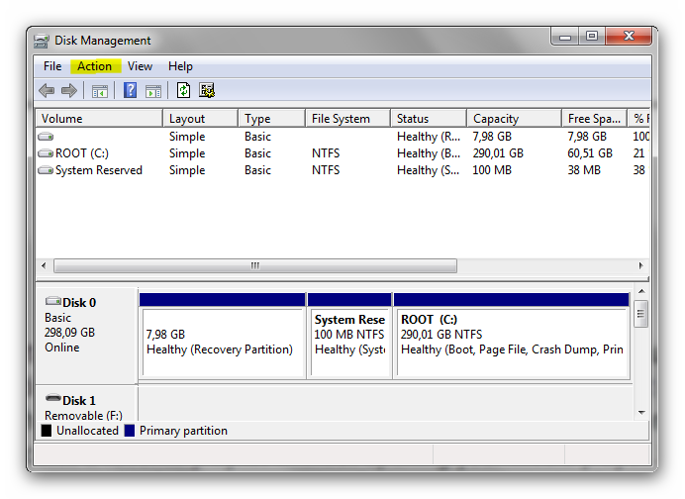Viewport: 685px width, 499px height.
Task: Open the Help menu
Action: (x=180, y=66)
